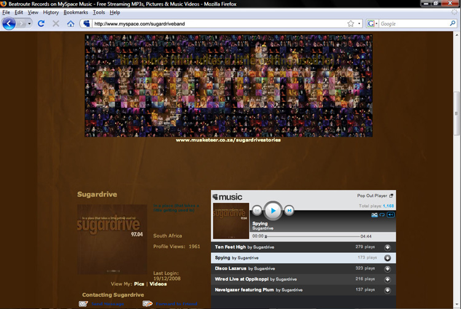Viewport: 461px width, 309px height.
Task: Click the album thumbnail in music player
Action: (231, 221)
